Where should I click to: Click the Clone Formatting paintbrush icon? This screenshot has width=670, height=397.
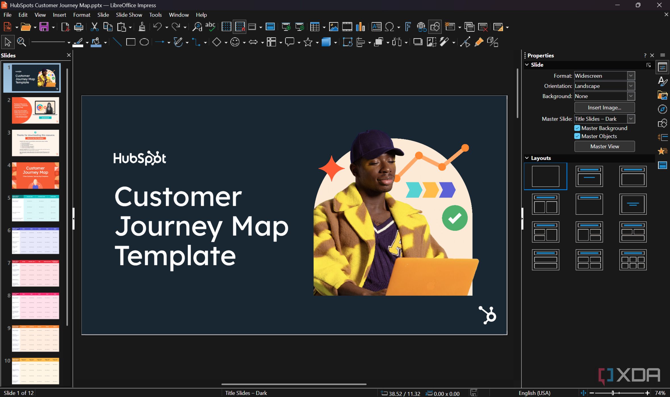142,27
